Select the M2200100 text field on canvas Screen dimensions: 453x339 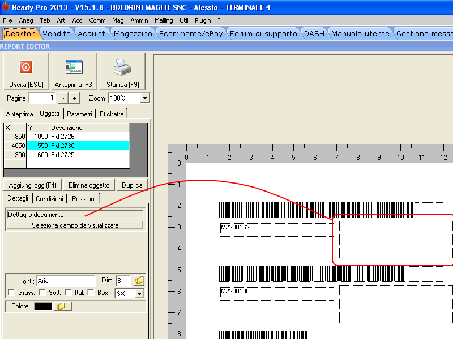pyautogui.click(x=277, y=294)
